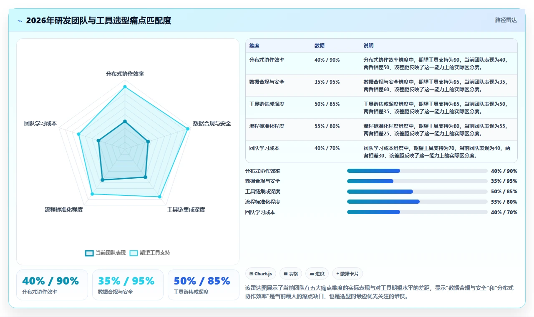Click the 流程标准化程度 progress bar
The width and height of the screenshot is (534, 317).
(x=417, y=202)
